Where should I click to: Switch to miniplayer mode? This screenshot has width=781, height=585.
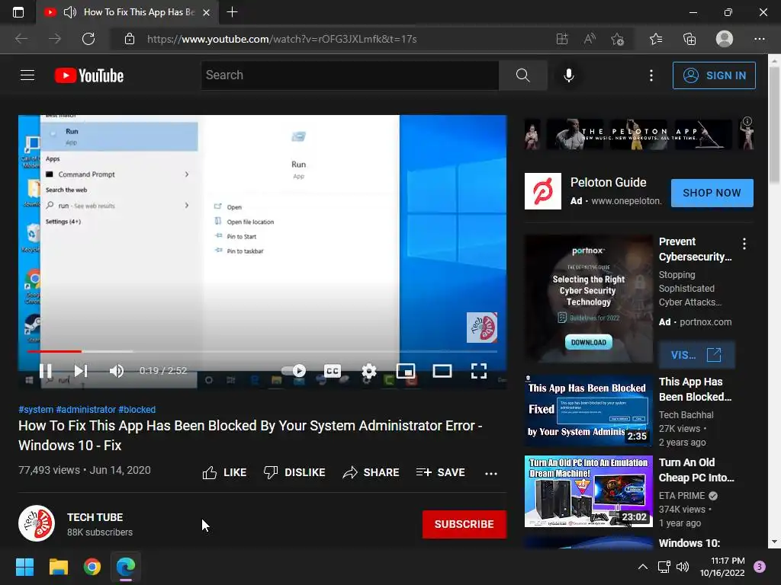pyautogui.click(x=406, y=371)
